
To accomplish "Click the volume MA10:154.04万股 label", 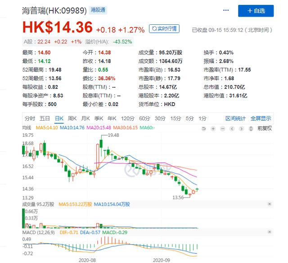I will point(112,204).
